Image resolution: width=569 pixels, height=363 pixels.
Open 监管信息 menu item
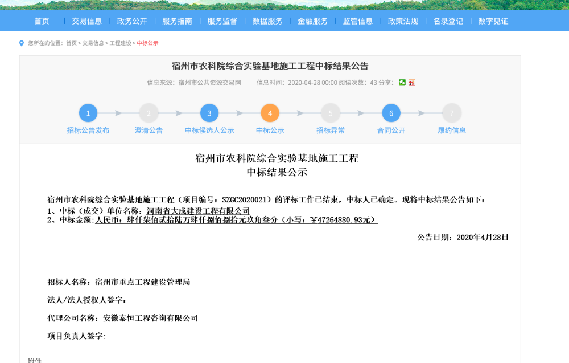358,21
